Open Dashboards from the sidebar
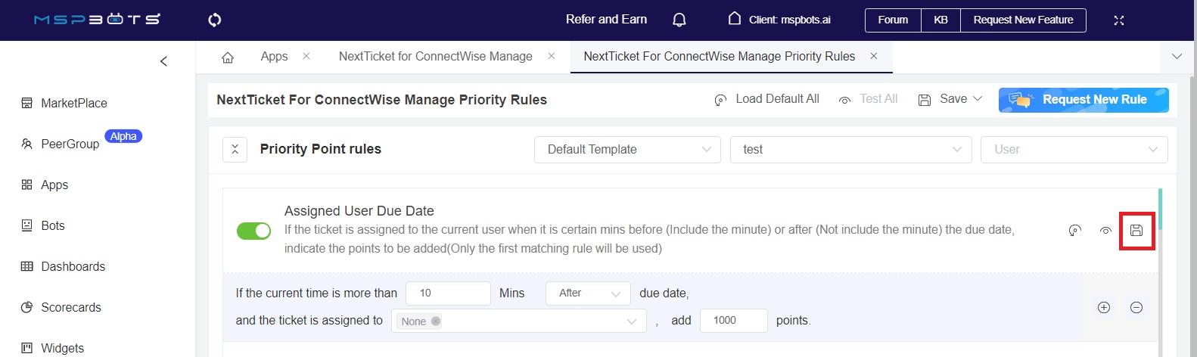The width and height of the screenshot is (1197, 357). (x=73, y=266)
